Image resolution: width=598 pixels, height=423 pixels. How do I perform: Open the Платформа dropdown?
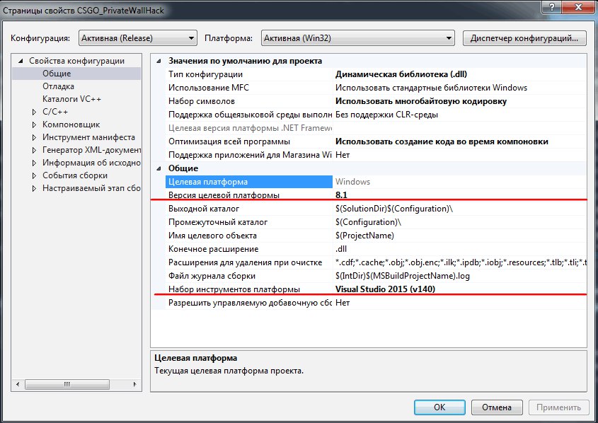(x=357, y=38)
